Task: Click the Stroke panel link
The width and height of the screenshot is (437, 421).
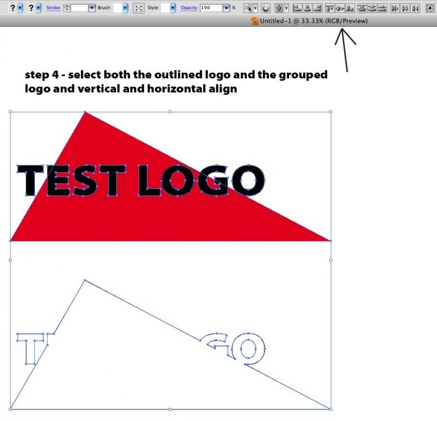Action: [x=54, y=8]
